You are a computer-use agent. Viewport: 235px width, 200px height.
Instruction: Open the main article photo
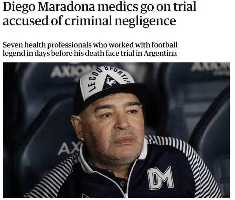(116, 130)
